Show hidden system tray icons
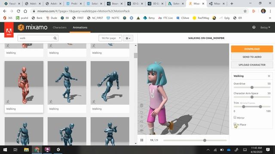 point(208,150)
